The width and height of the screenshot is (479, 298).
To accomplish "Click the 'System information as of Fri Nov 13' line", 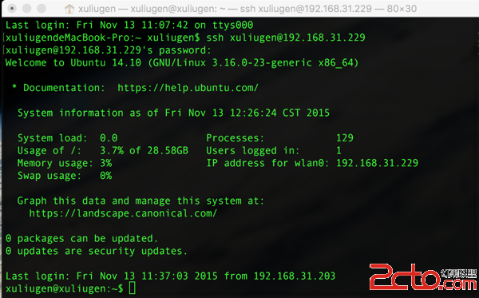I will [x=173, y=113].
